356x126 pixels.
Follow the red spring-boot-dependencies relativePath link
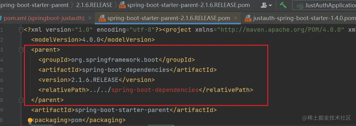coord(155,90)
